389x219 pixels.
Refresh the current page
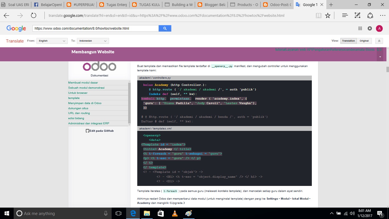34,16
